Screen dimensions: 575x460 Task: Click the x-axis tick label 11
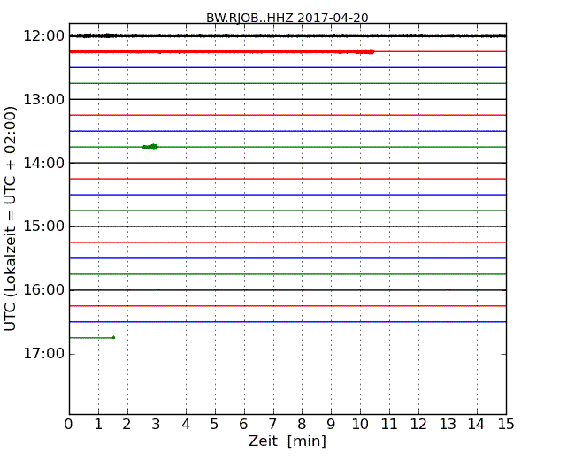point(389,425)
